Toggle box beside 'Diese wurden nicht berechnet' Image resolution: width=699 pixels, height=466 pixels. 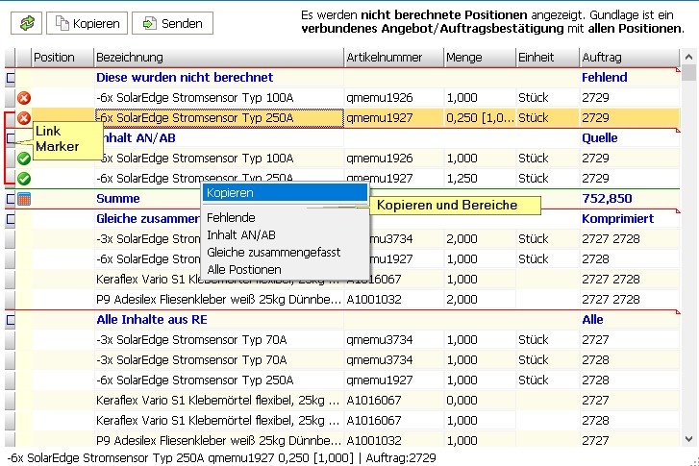[11, 78]
